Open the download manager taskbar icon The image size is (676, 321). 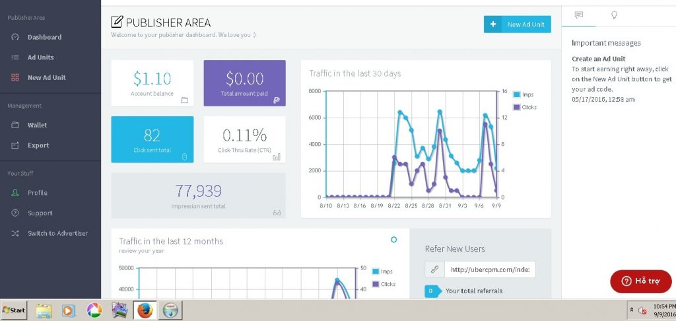point(170,310)
